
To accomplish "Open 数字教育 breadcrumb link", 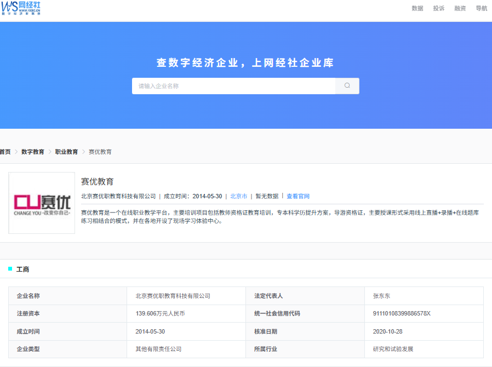I will click(33, 152).
